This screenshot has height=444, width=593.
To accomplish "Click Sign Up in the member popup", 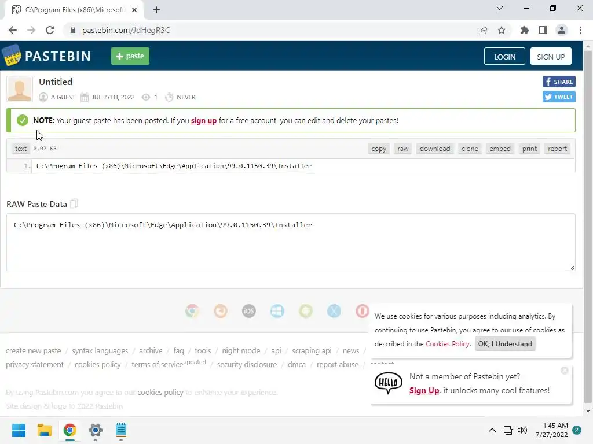I will point(424,390).
